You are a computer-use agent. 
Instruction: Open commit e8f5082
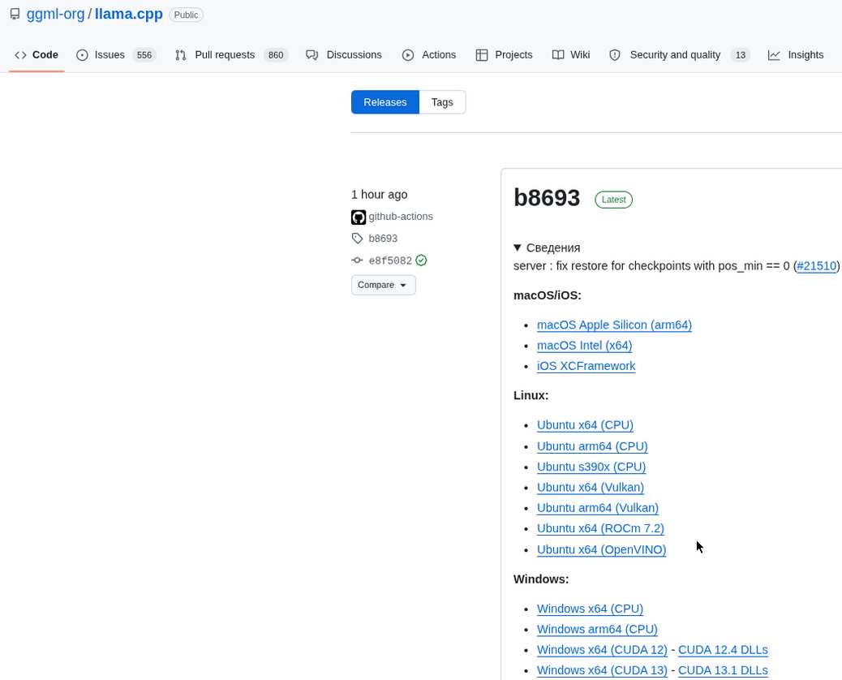[390, 260]
